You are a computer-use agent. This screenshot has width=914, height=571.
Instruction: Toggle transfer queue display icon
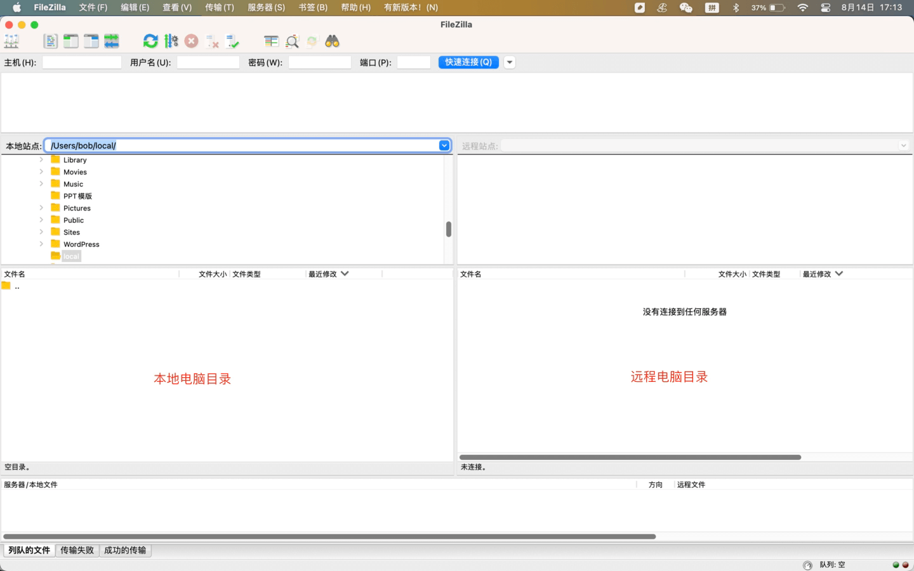click(112, 41)
